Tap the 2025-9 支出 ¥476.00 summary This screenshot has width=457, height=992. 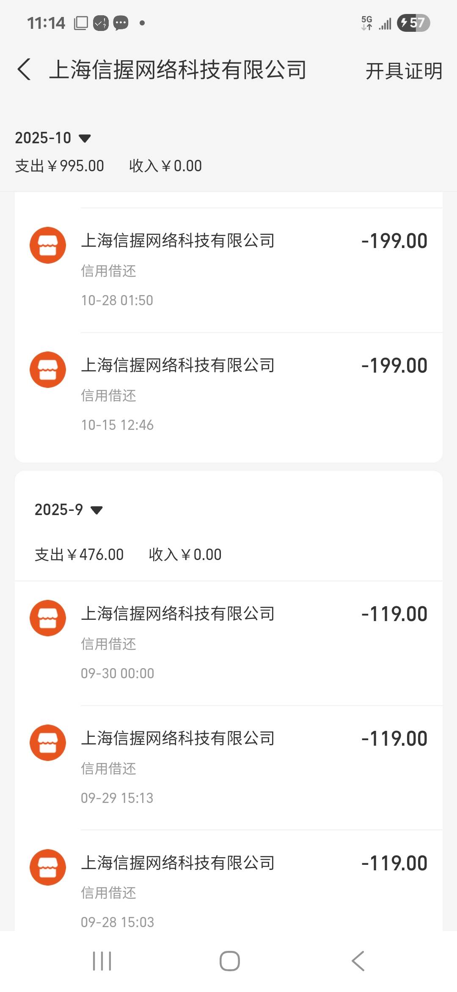pos(79,555)
